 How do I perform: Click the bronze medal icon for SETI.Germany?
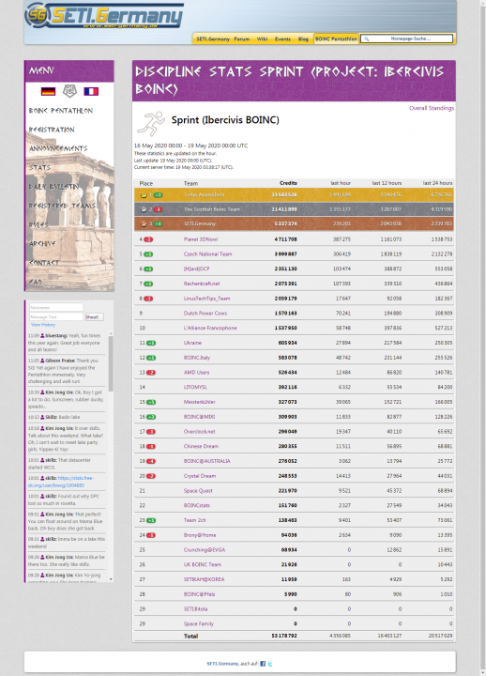tap(144, 223)
